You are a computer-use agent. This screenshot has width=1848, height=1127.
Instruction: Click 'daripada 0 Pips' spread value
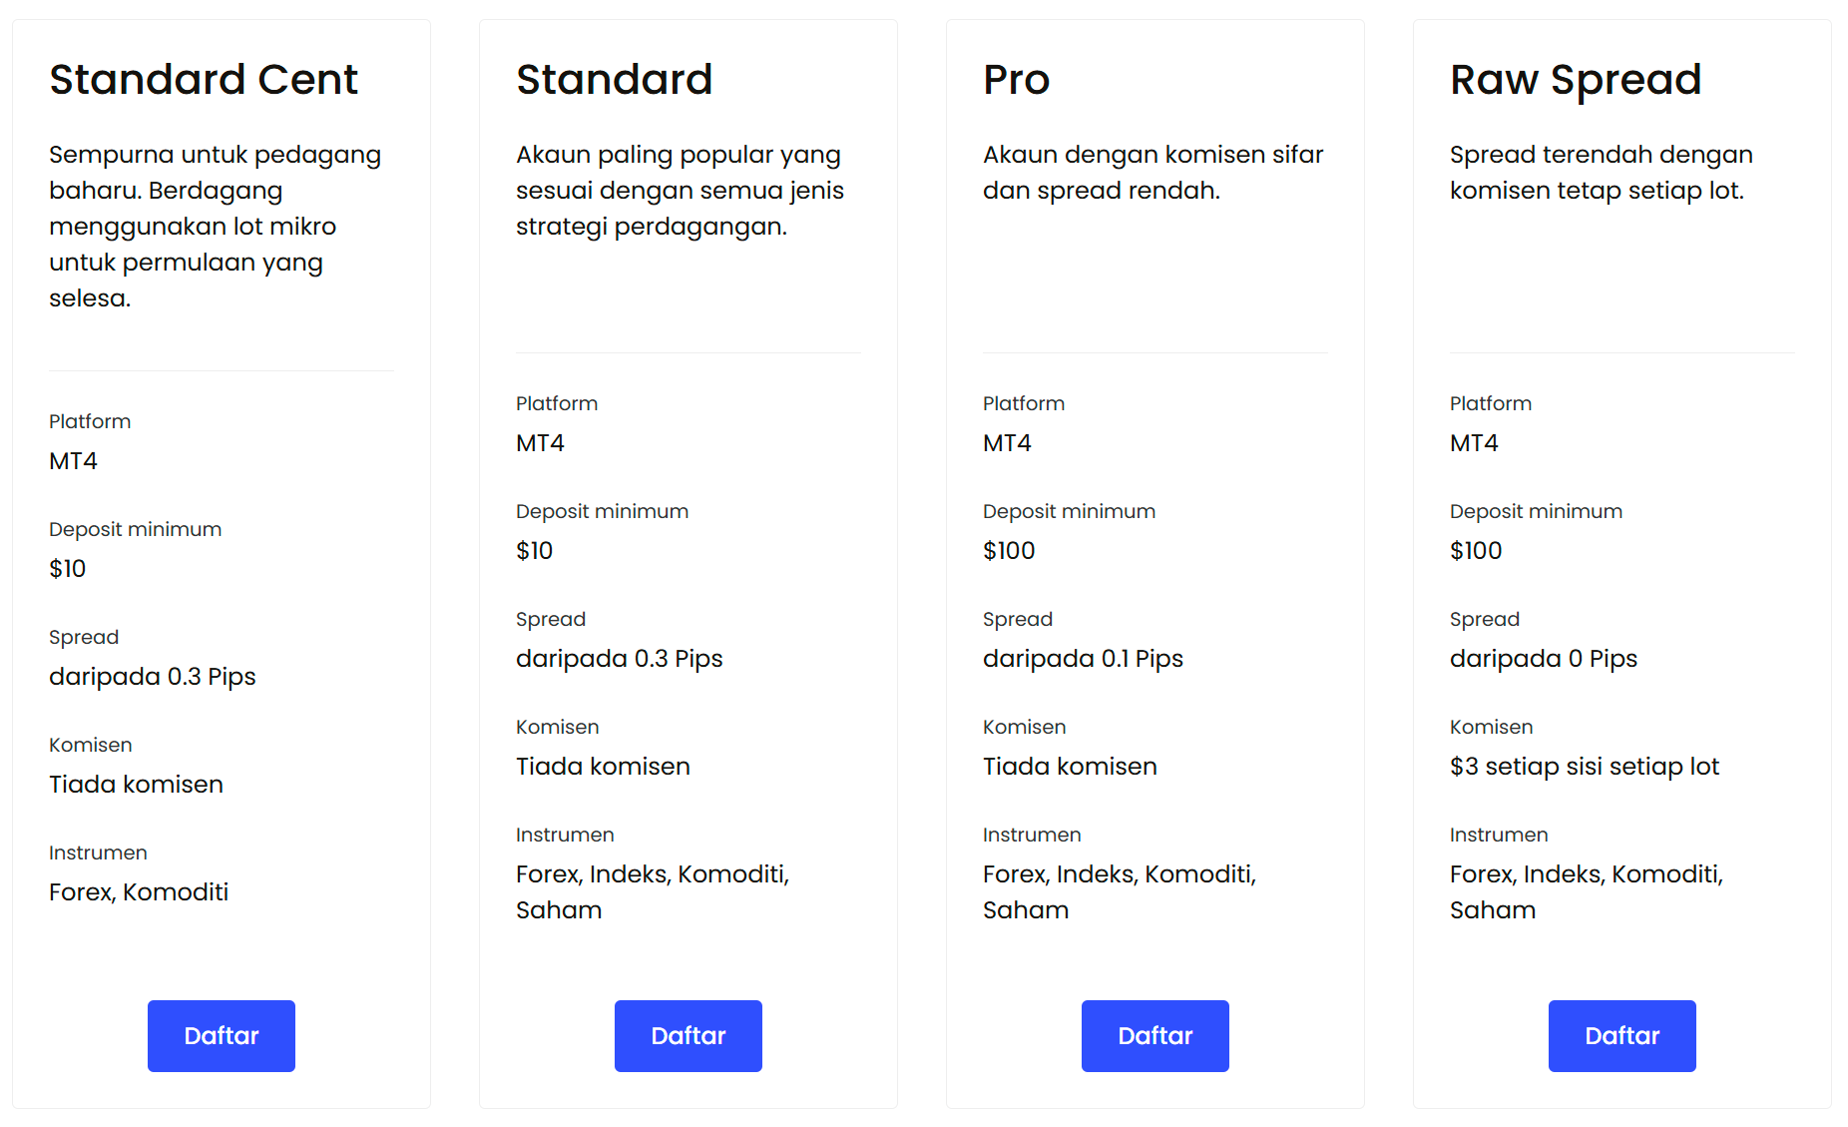tap(1544, 659)
